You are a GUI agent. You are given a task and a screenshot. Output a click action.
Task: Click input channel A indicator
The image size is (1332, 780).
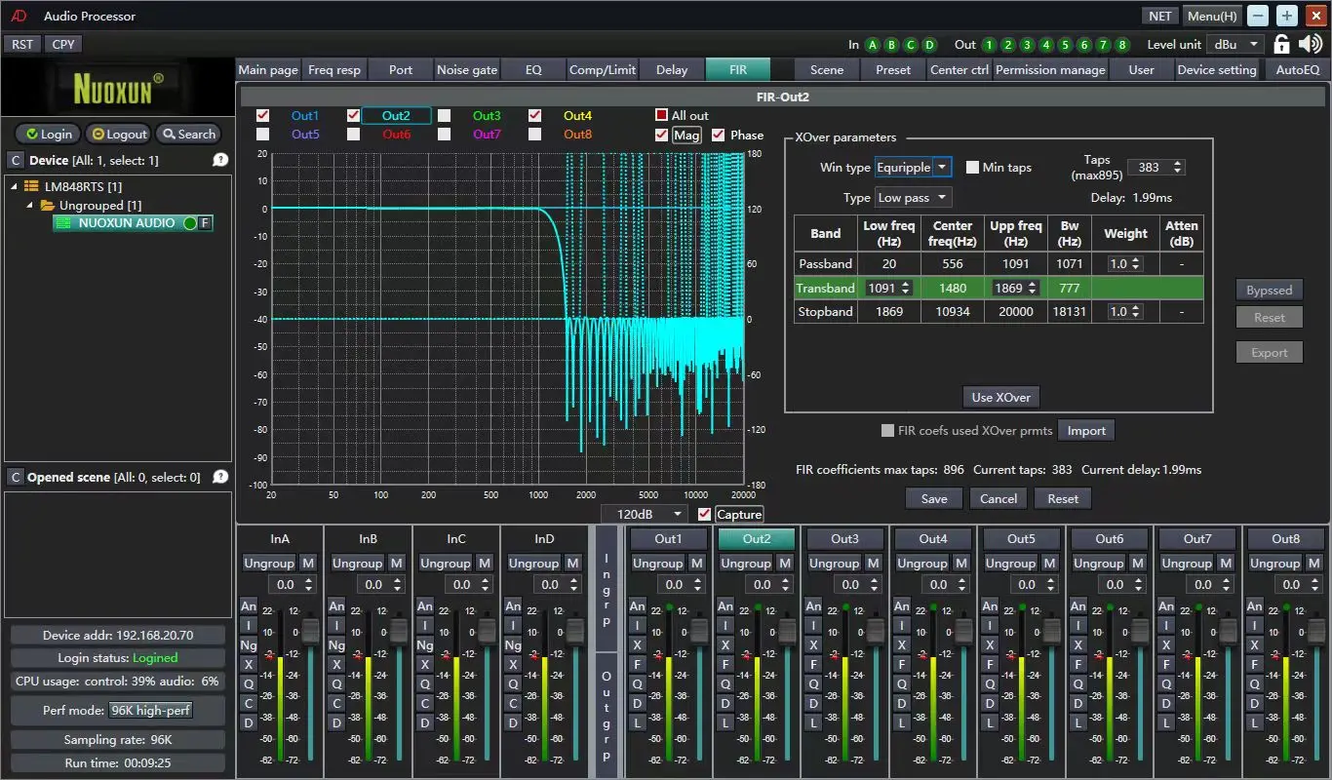[x=873, y=45]
